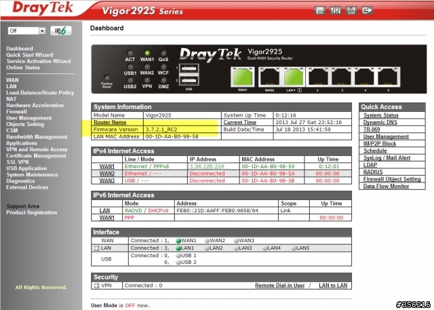Open User Management in the sidebar
This screenshot has height=310, width=434.
(x=29, y=118)
